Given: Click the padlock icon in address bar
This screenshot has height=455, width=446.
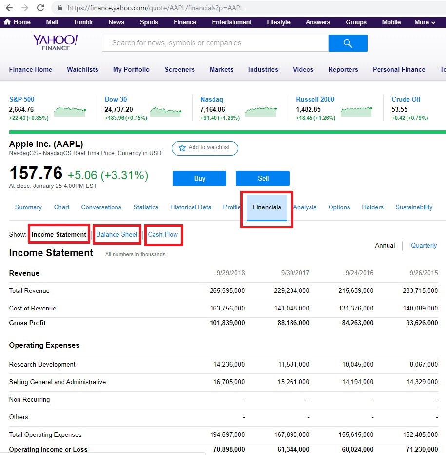Looking at the screenshot, I should coord(59,8).
